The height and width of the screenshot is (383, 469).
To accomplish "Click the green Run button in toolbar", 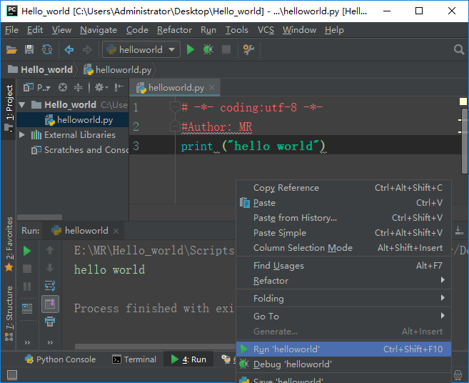I will click(190, 49).
